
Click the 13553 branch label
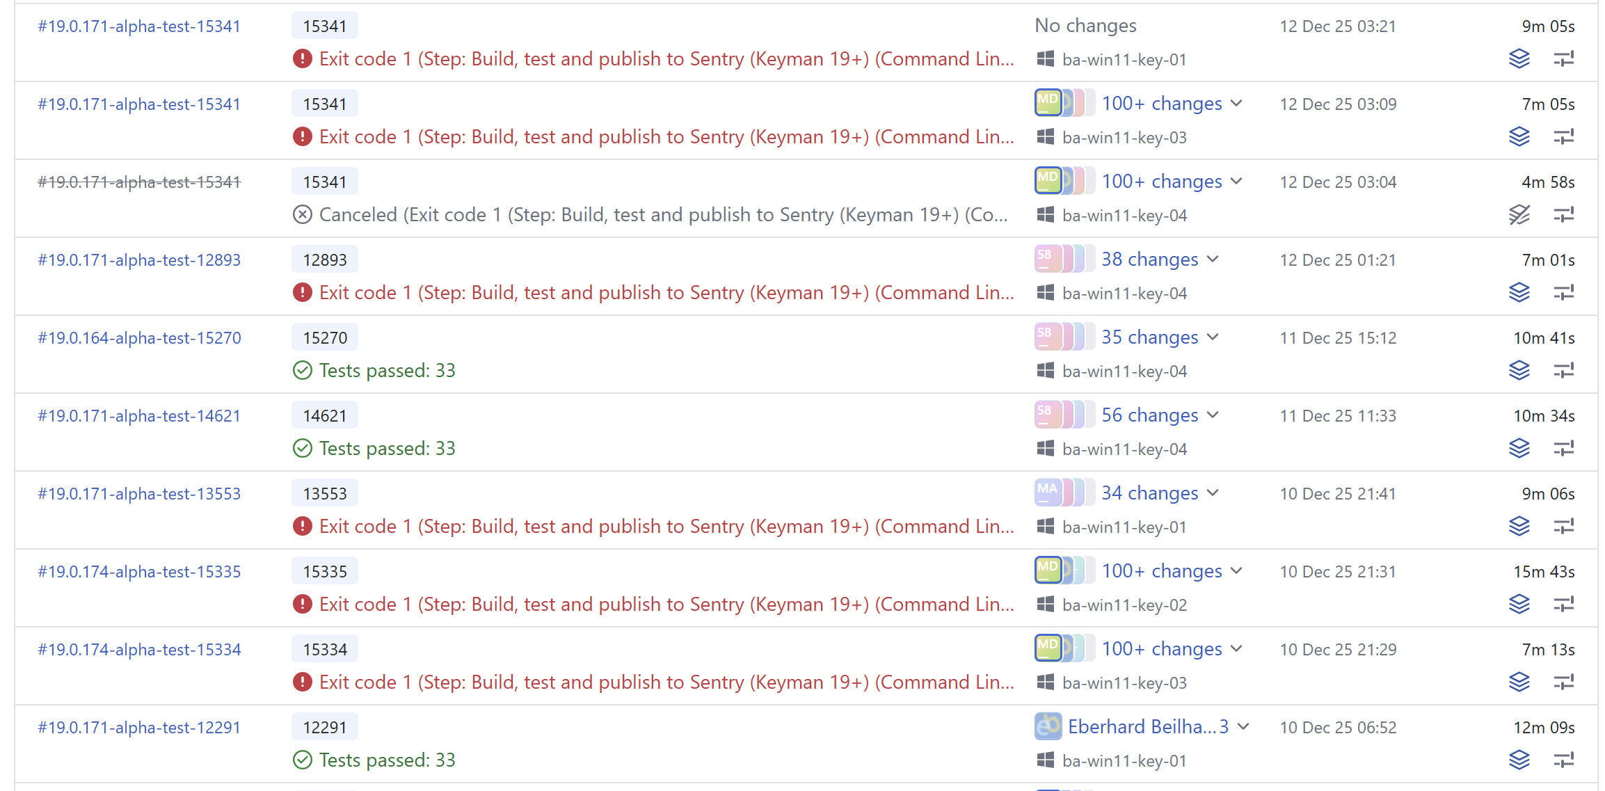coord(324,494)
